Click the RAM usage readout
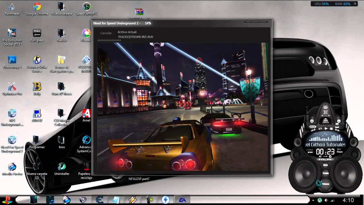This screenshot has width=364, height=205. click(x=343, y=4)
